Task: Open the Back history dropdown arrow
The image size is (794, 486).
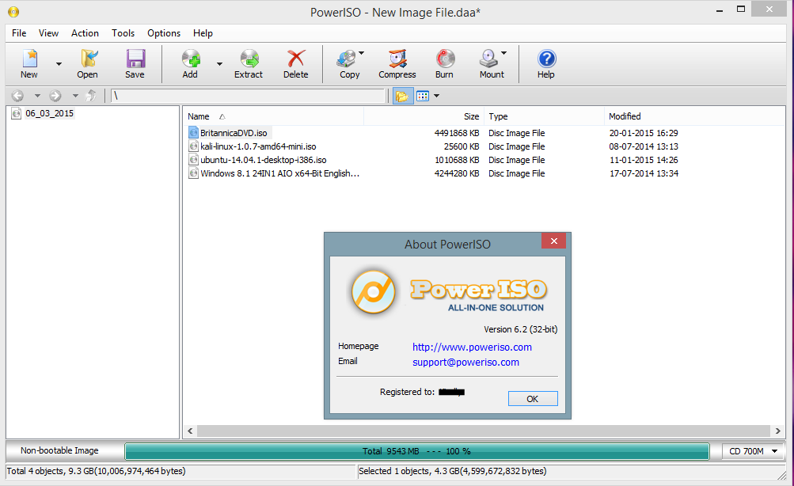Action: 37,96
